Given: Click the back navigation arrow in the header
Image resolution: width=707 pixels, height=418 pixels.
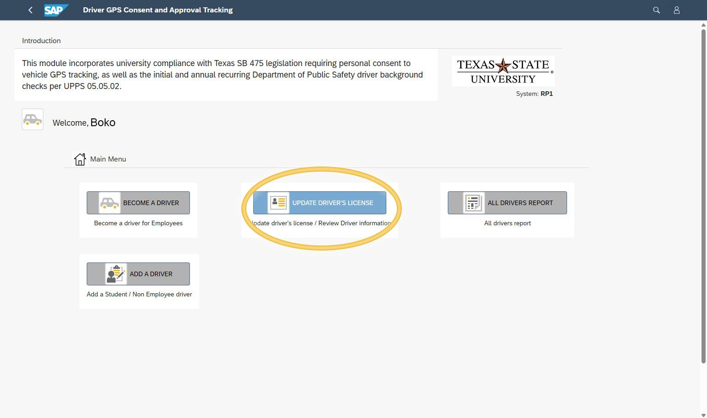Looking at the screenshot, I should coord(30,10).
